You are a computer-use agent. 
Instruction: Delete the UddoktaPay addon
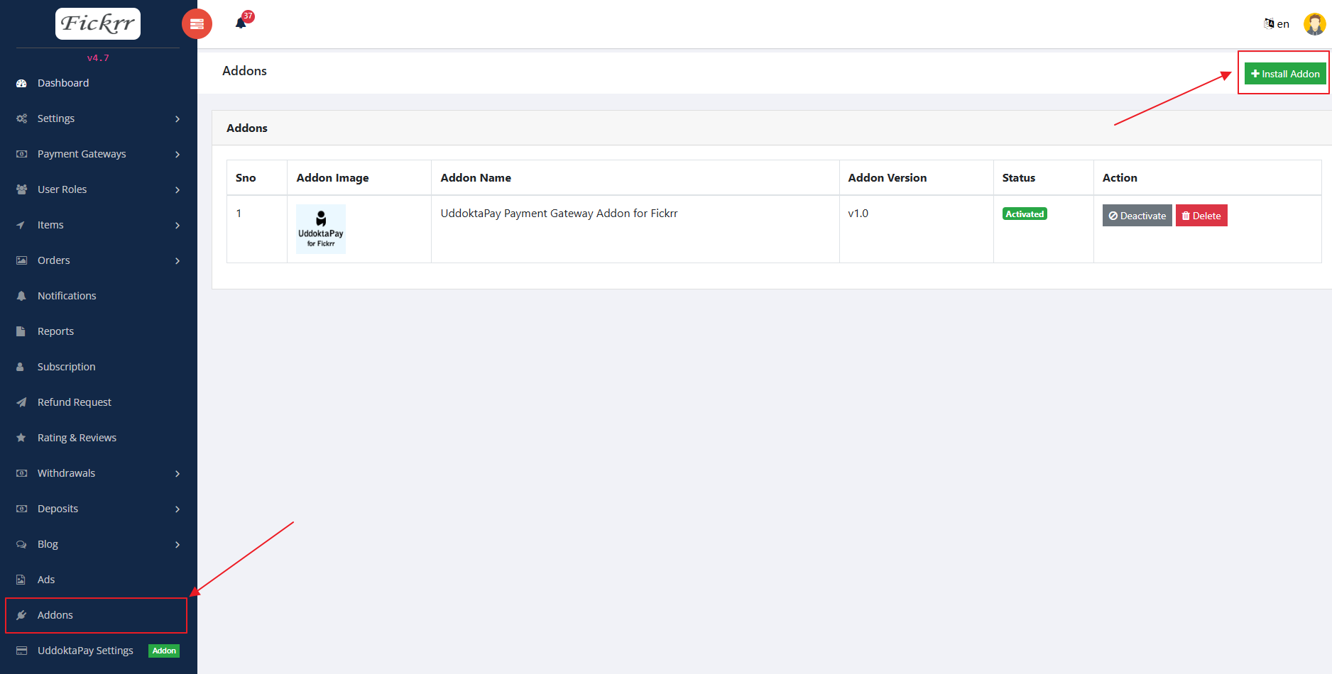pos(1201,216)
